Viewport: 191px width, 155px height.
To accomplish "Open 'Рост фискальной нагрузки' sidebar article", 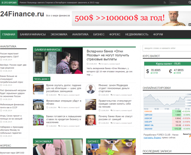I will 13,93.
